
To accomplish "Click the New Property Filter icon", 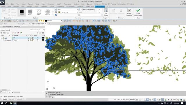I will coord(1,33).
